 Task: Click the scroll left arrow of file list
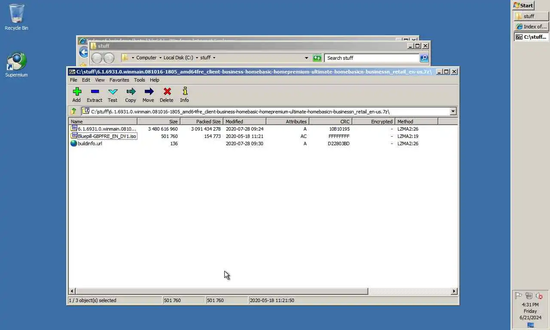coord(72,291)
